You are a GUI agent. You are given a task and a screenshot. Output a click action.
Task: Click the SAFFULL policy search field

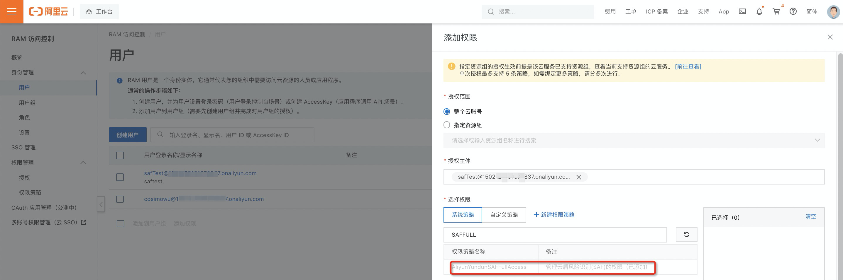pyautogui.click(x=555, y=235)
